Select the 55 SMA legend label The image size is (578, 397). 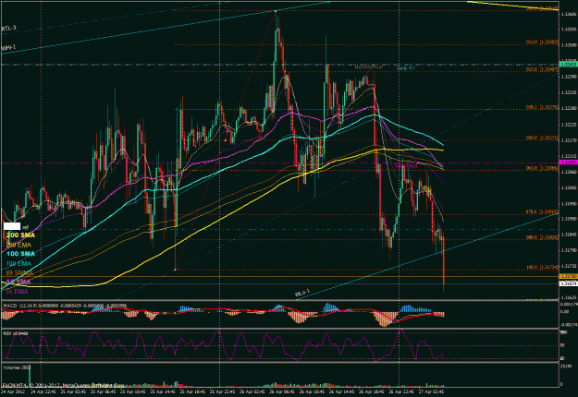18,282
